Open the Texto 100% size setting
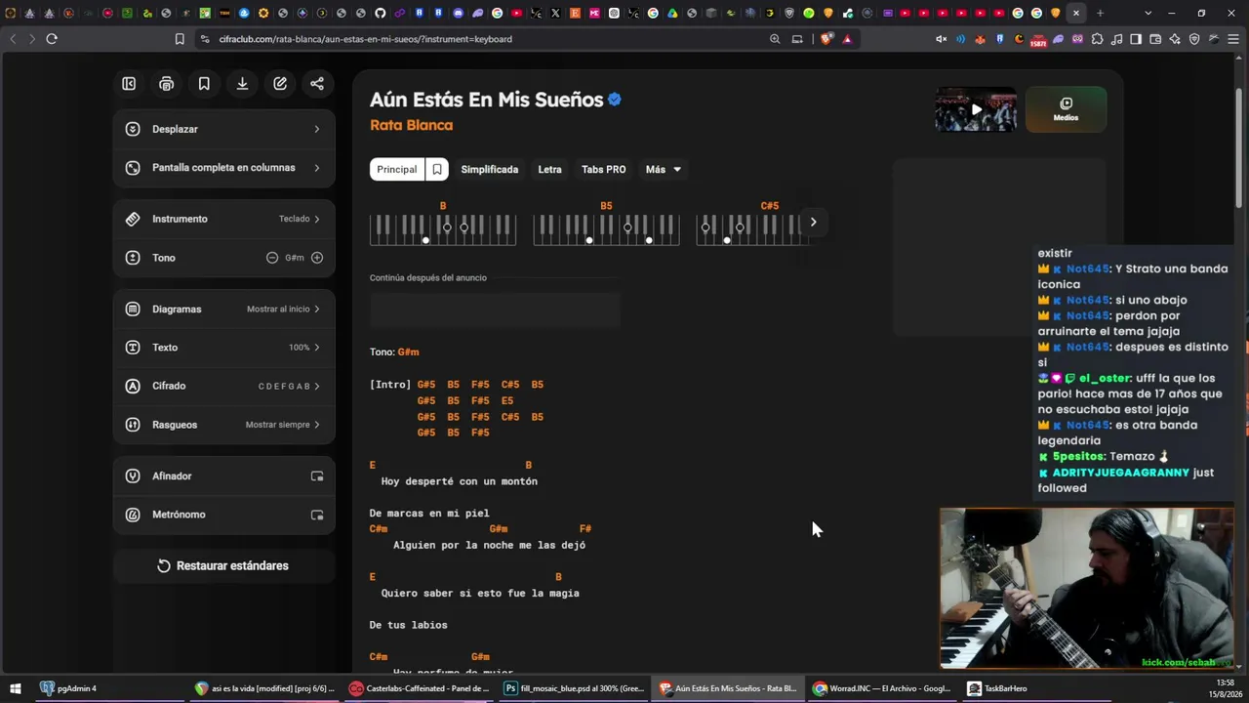 (224, 348)
